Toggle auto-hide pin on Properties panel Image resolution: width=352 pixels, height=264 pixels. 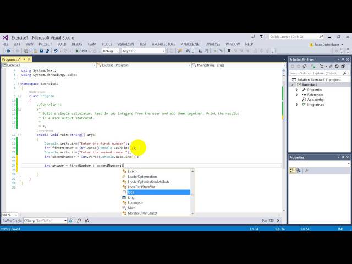pyautogui.click(x=343, y=157)
